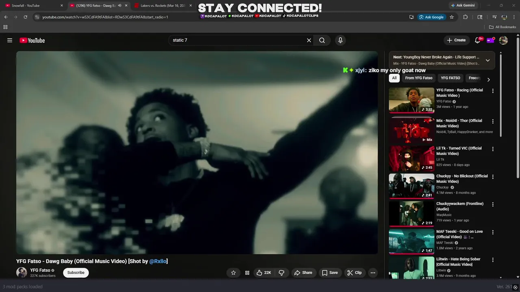
Task: Open more actions three-dot menu under video
Action: click(373, 273)
